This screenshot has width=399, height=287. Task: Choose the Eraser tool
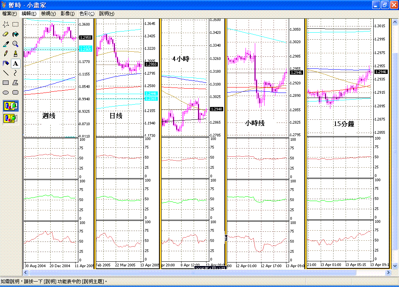[x=6, y=34]
